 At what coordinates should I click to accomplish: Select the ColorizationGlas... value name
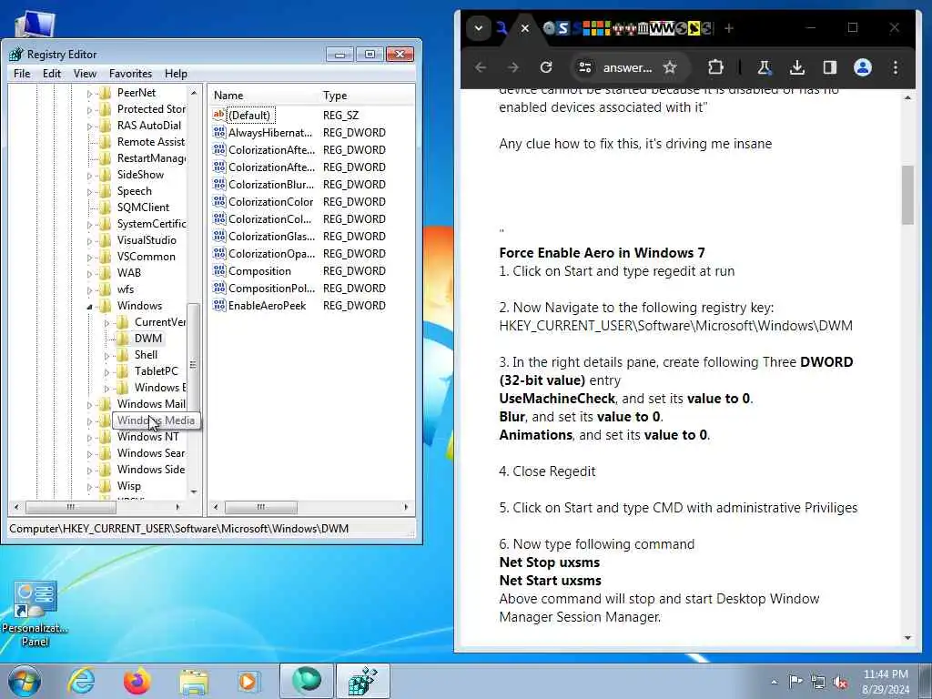271,237
